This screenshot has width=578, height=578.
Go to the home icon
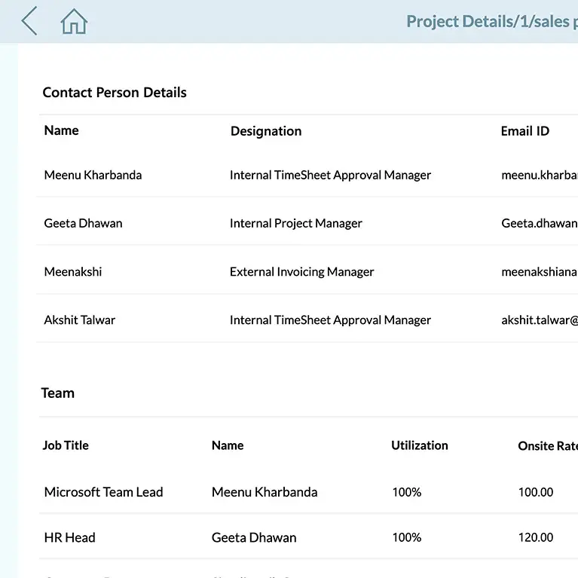(x=74, y=22)
